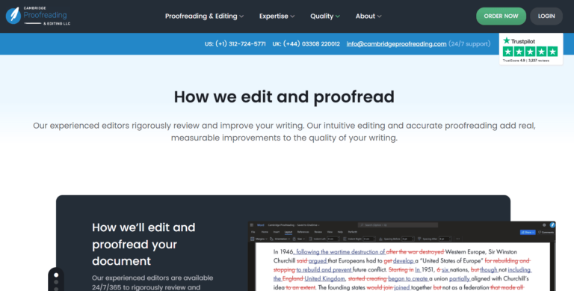Select the '(24/7 support)' text
This screenshot has height=291, width=574.
[x=469, y=44]
